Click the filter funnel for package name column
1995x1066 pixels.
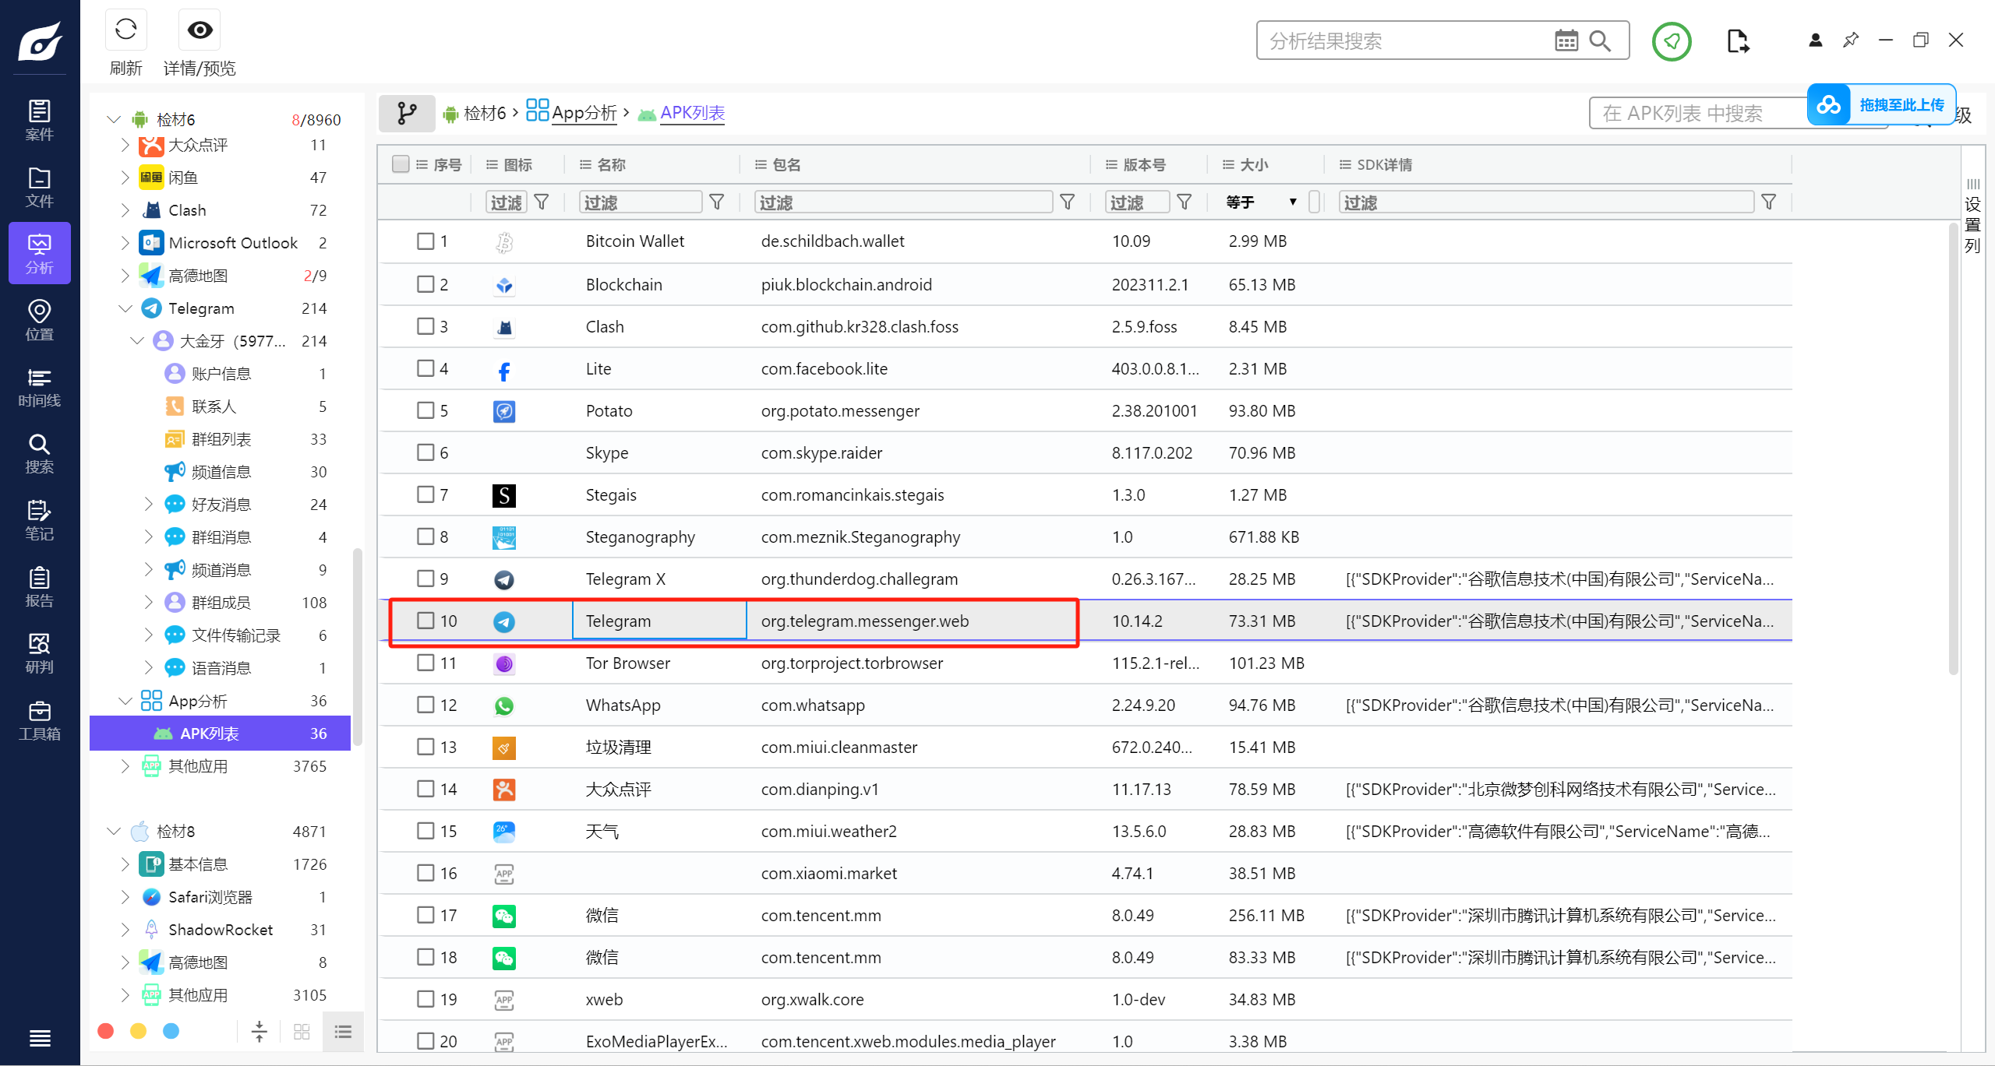[x=1067, y=202]
